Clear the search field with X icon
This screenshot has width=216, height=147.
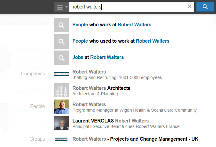coord(190,6)
